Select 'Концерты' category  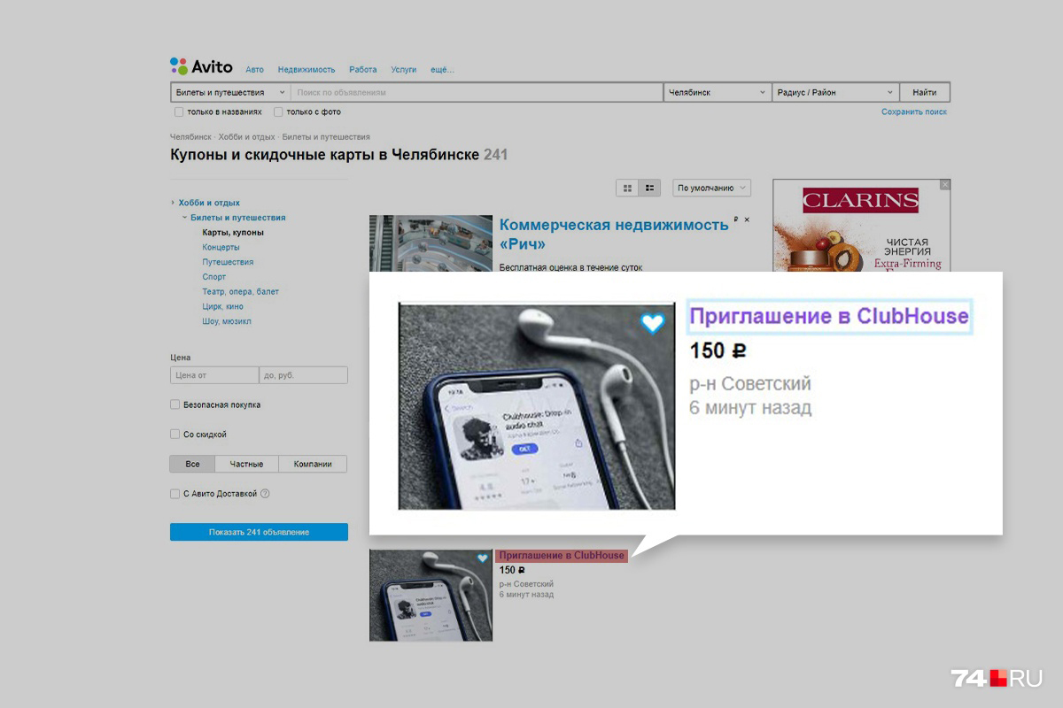(x=221, y=248)
